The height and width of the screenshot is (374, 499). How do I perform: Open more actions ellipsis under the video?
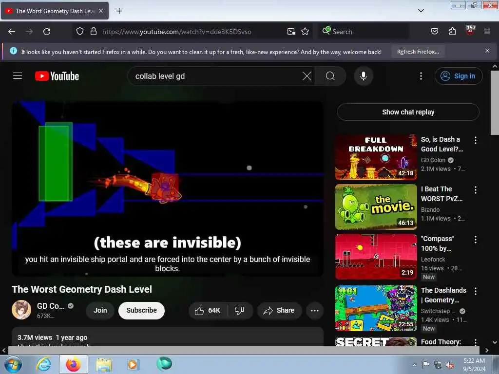314,310
